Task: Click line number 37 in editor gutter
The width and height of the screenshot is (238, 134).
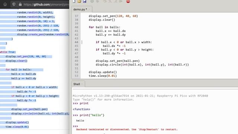Action: 76,16
